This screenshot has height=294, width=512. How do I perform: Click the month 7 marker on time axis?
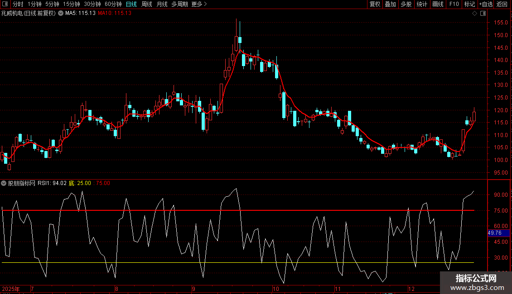(x=32, y=289)
